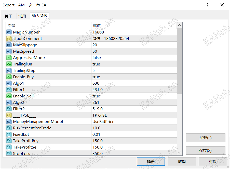230x169 pixels.
Task: Select the TradeComment variable name
Action: [x=28, y=39]
